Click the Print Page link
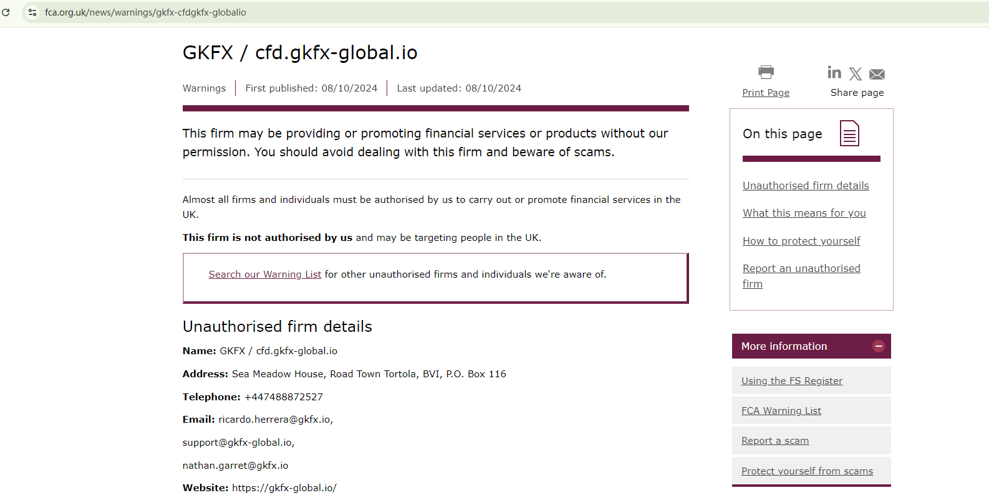Viewport: 989px width, 503px height. (766, 93)
